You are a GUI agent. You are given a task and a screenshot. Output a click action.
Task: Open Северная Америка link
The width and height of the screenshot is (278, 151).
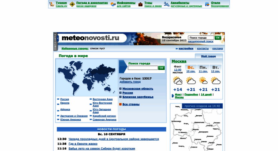click(104, 120)
